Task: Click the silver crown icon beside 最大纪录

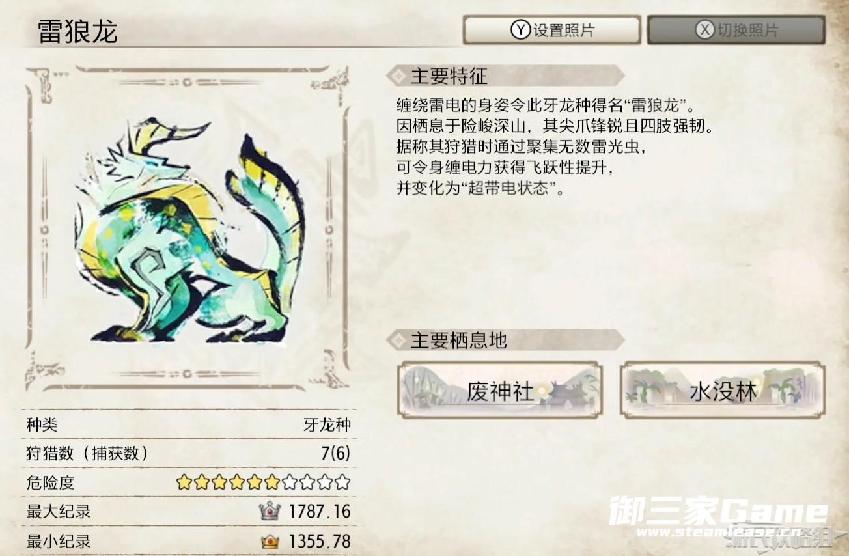Action: [270, 512]
